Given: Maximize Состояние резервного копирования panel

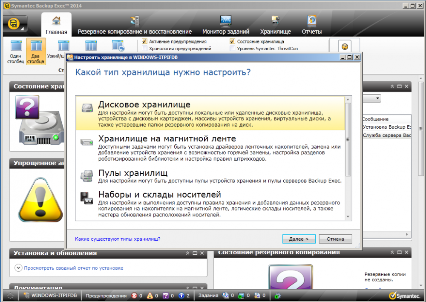Looking at the screenshot, I should coord(400,252).
